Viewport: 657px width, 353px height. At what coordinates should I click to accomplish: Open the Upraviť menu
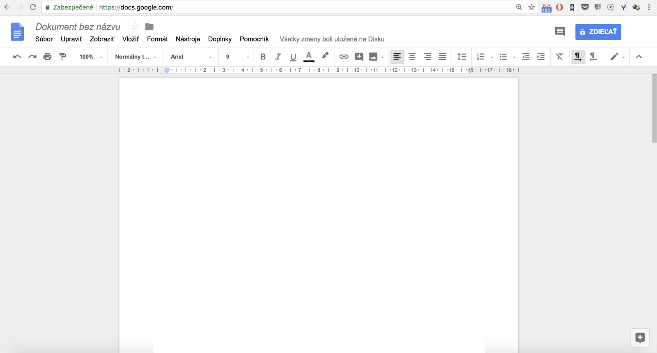pos(71,39)
